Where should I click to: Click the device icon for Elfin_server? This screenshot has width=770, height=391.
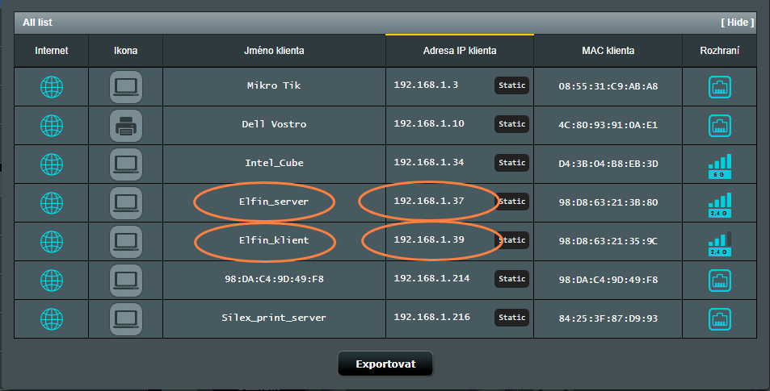tap(125, 202)
